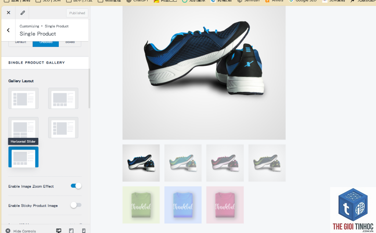
Task: Open the style brush icon at the top
Action: [x=22, y=13]
